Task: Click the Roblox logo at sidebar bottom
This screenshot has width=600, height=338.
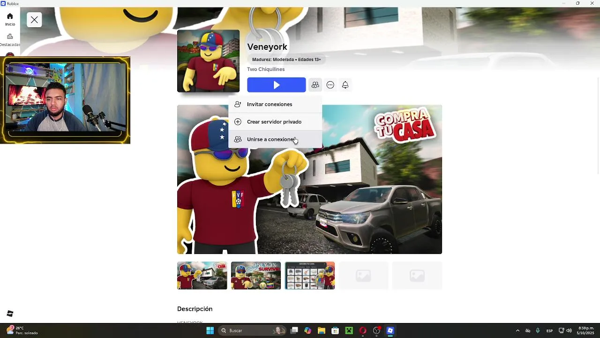Action: (x=10, y=314)
